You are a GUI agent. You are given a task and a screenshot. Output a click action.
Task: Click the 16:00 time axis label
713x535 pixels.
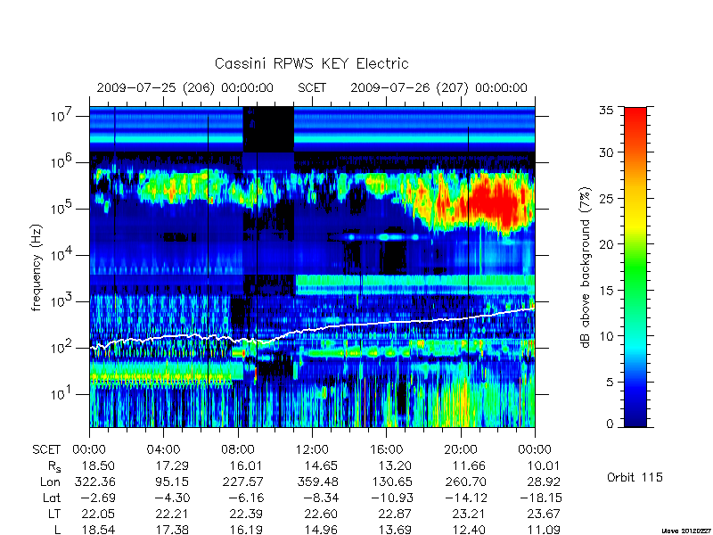pyautogui.click(x=387, y=450)
